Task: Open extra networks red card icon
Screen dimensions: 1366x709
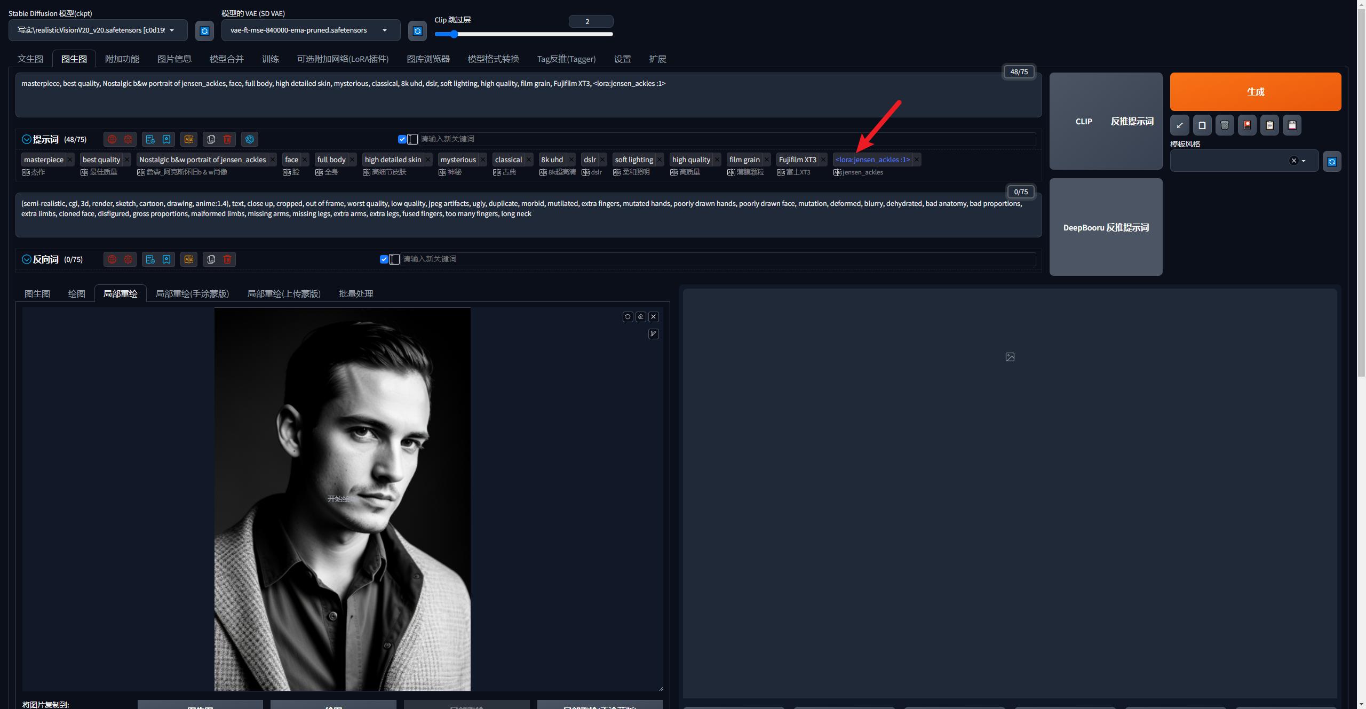Action: pyautogui.click(x=1247, y=125)
